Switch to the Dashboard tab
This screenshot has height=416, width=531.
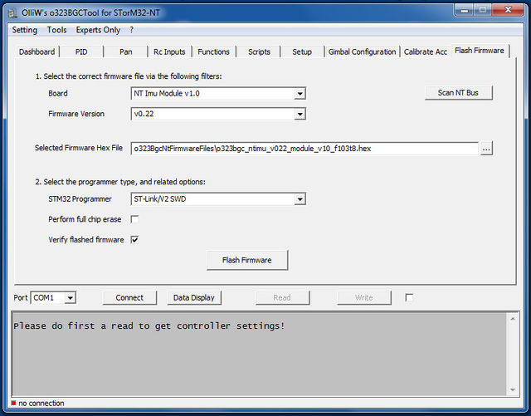point(37,51)
